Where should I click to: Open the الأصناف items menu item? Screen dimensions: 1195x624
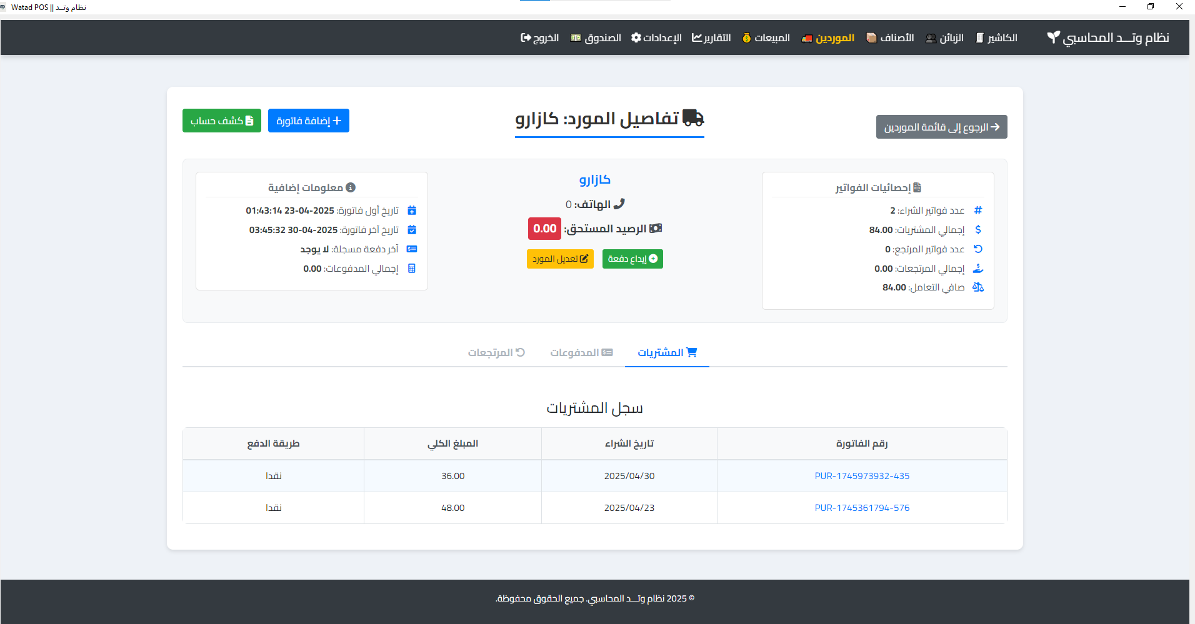pyautogui.click(x=890, y=38)
